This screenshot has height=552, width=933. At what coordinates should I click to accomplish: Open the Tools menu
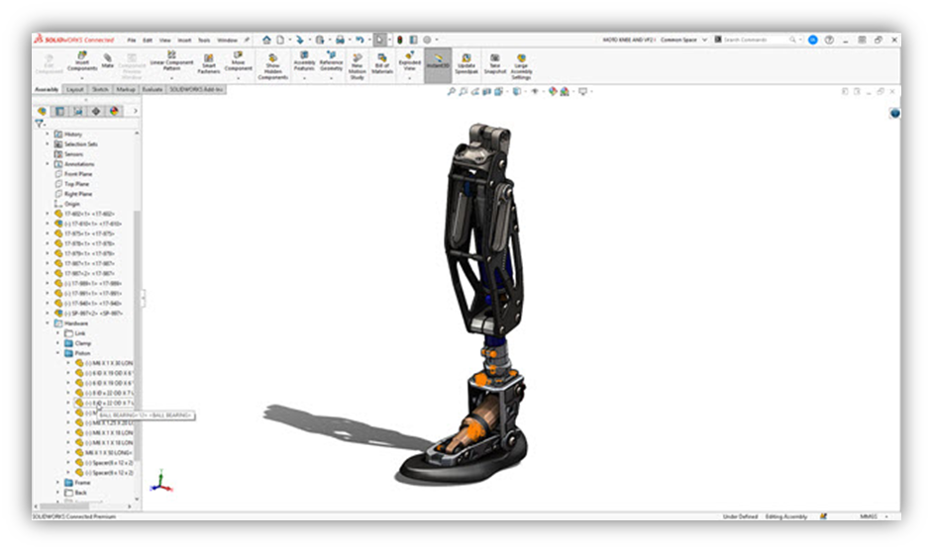coord(204,41)
